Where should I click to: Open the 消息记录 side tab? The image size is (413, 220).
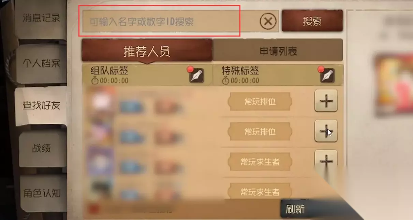(42, 18)
